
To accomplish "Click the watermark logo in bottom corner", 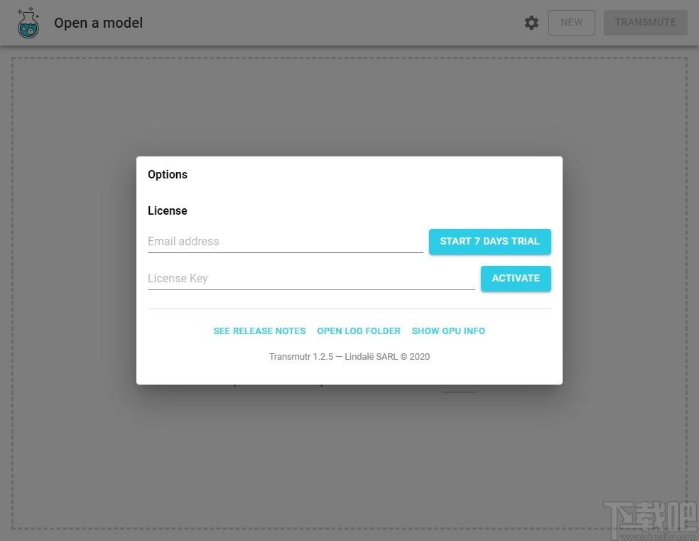I will (651, 520).
